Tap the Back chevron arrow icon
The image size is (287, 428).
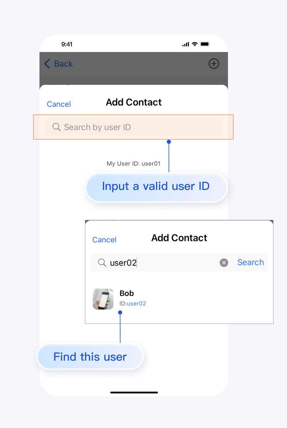point(47,64)
